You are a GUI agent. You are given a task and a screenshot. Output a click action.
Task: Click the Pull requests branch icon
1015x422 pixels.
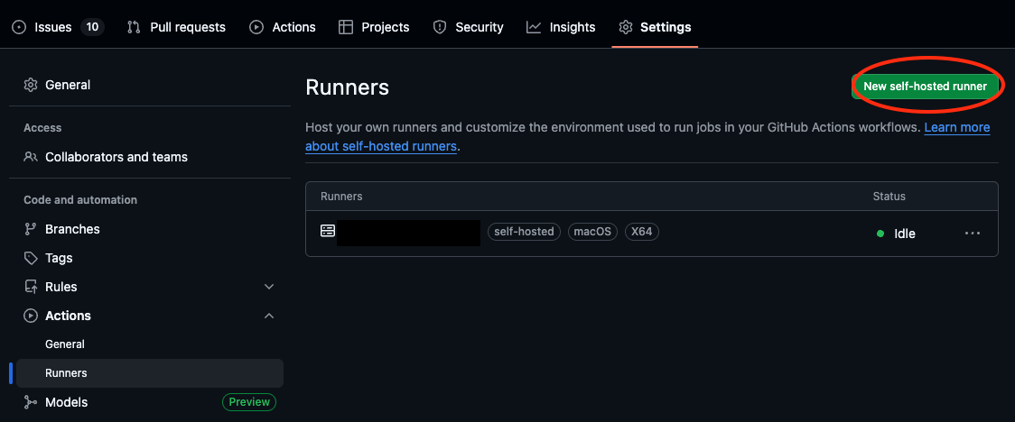[x=134, y=27]
